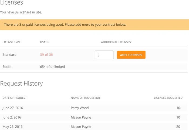
Task: Click the Request History heading
Action: pos(21,84)
